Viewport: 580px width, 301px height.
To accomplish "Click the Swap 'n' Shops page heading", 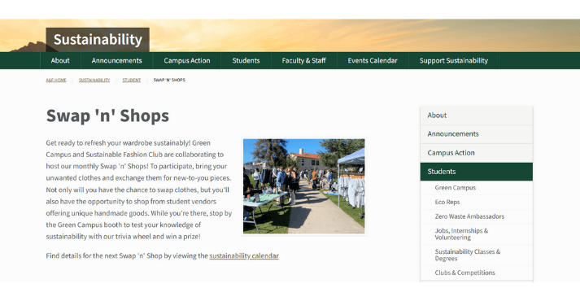I will coord(107,116).
